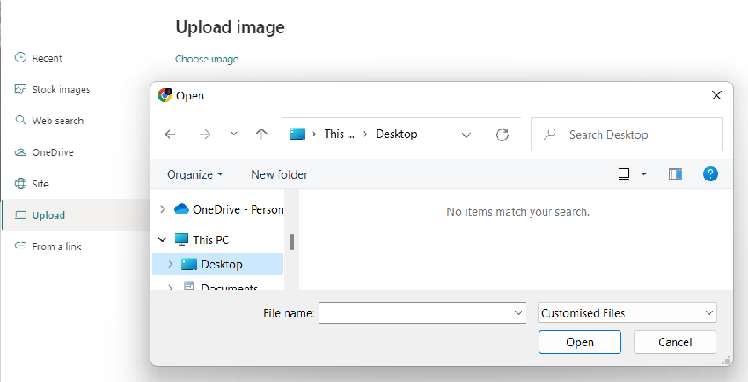
Task: Click the Open button
Action: click(x=580, y=342)
